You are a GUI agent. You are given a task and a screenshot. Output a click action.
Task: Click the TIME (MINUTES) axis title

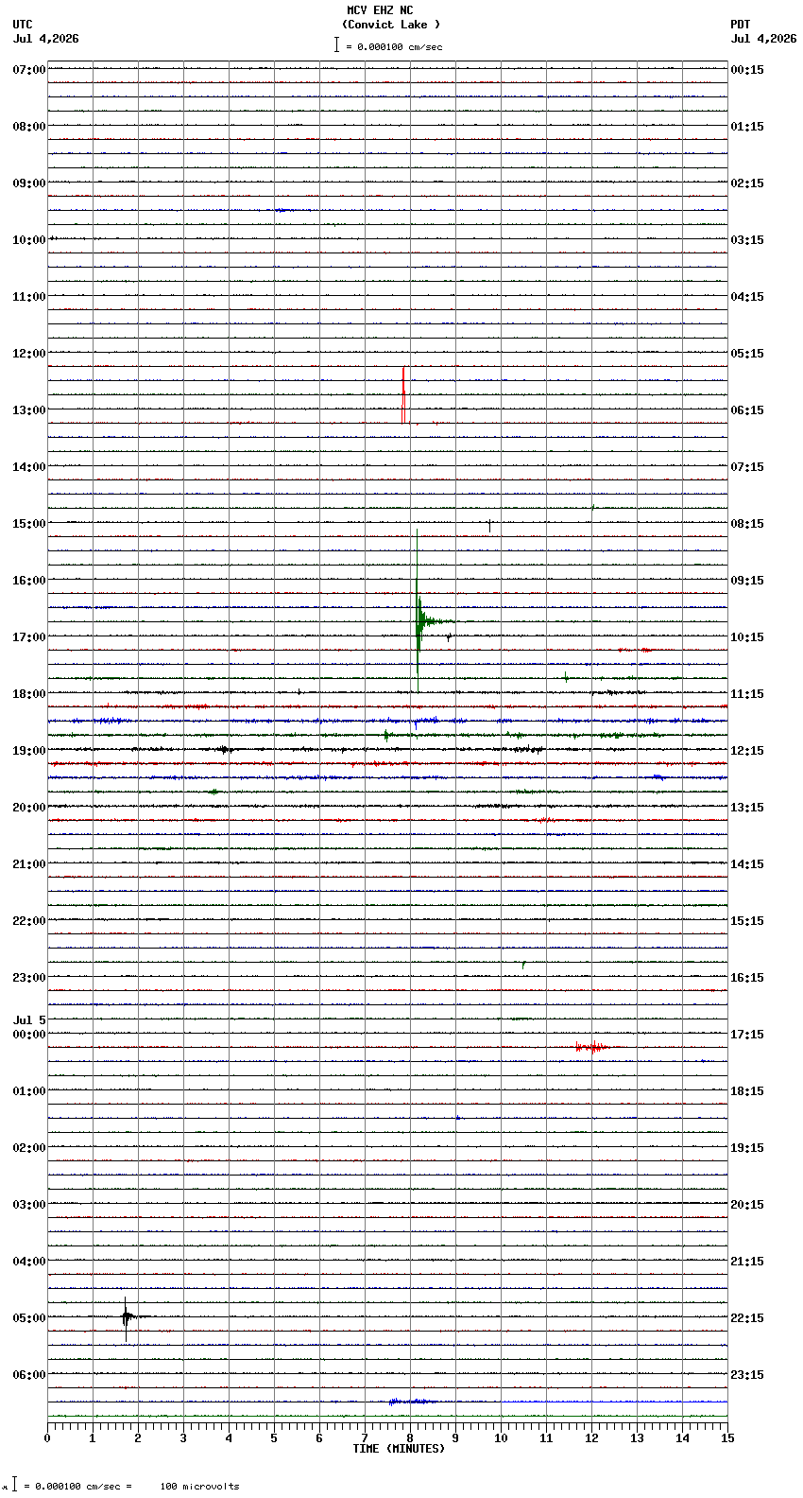pos(399,1449)
